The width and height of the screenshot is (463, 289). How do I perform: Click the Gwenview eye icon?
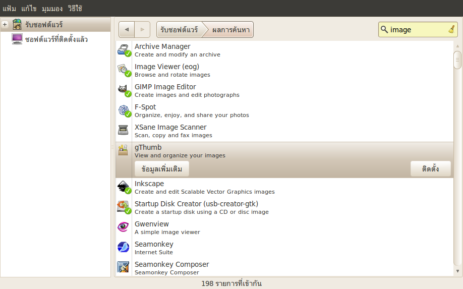coord(123,227)
